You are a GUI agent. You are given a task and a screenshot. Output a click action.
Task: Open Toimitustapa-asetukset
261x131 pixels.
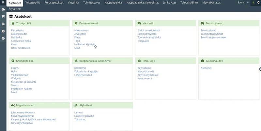[214, 37]
